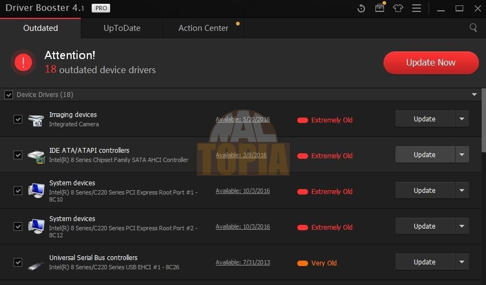The width and height of the screenshot is (486, 285).
Task: Click the search magnifier icon
Action: click(x=473, y=28)
